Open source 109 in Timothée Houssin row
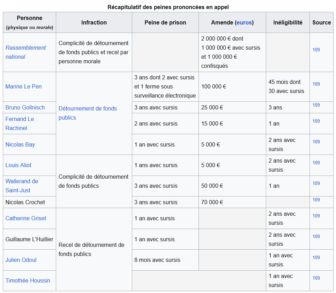336x293 pixels. click(x=316, y=278)
